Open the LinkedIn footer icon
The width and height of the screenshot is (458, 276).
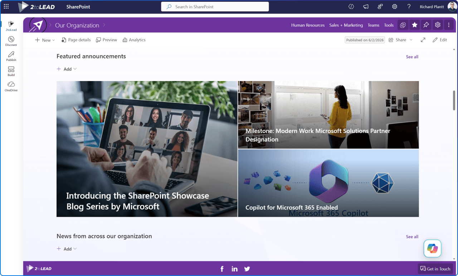click(234, 269)
